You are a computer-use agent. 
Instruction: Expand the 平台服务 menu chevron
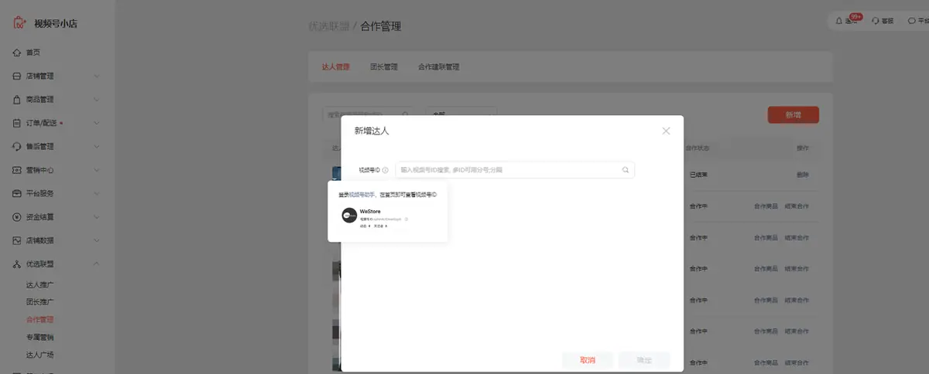pyautogui.click(x=97, y=193)
